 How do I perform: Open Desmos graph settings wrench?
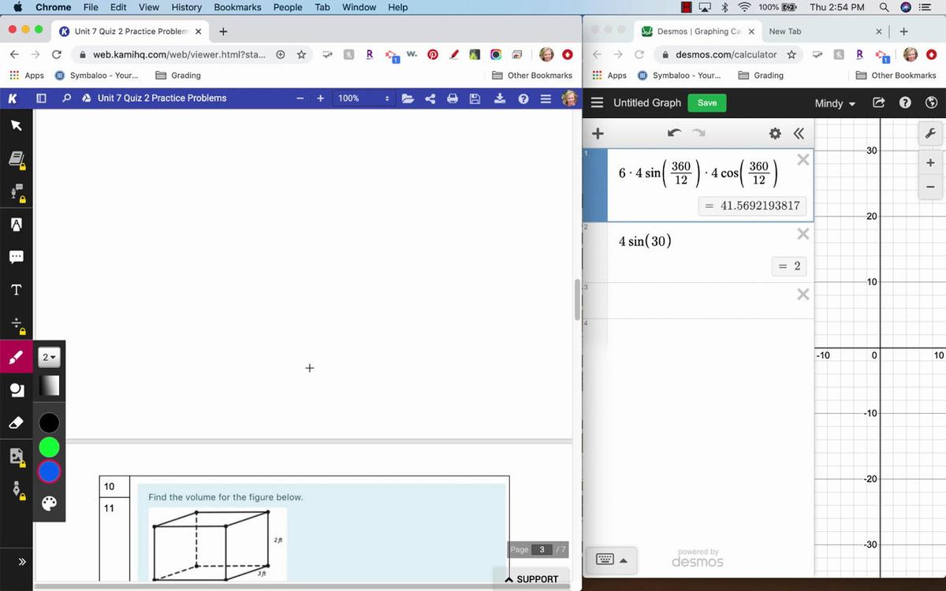point(930,134)
